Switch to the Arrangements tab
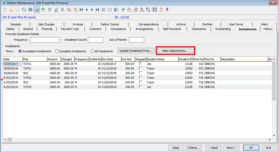The height and width of the screenshot is (152, 279). (x=144, y=29)
